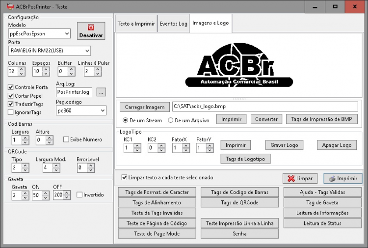This screenshot has width=368, height=248.
Task: Increase the Buffer spinner value
Action: [x=71, y=69]
